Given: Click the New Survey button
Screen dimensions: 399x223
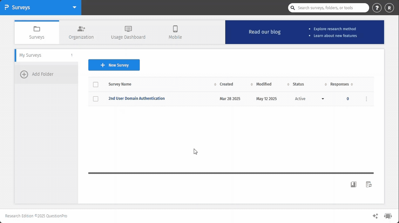Looking at the screenshot, I should click(x=114, y=65).
